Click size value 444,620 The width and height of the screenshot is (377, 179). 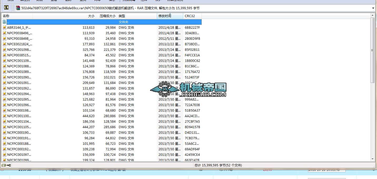pos(88,116)
